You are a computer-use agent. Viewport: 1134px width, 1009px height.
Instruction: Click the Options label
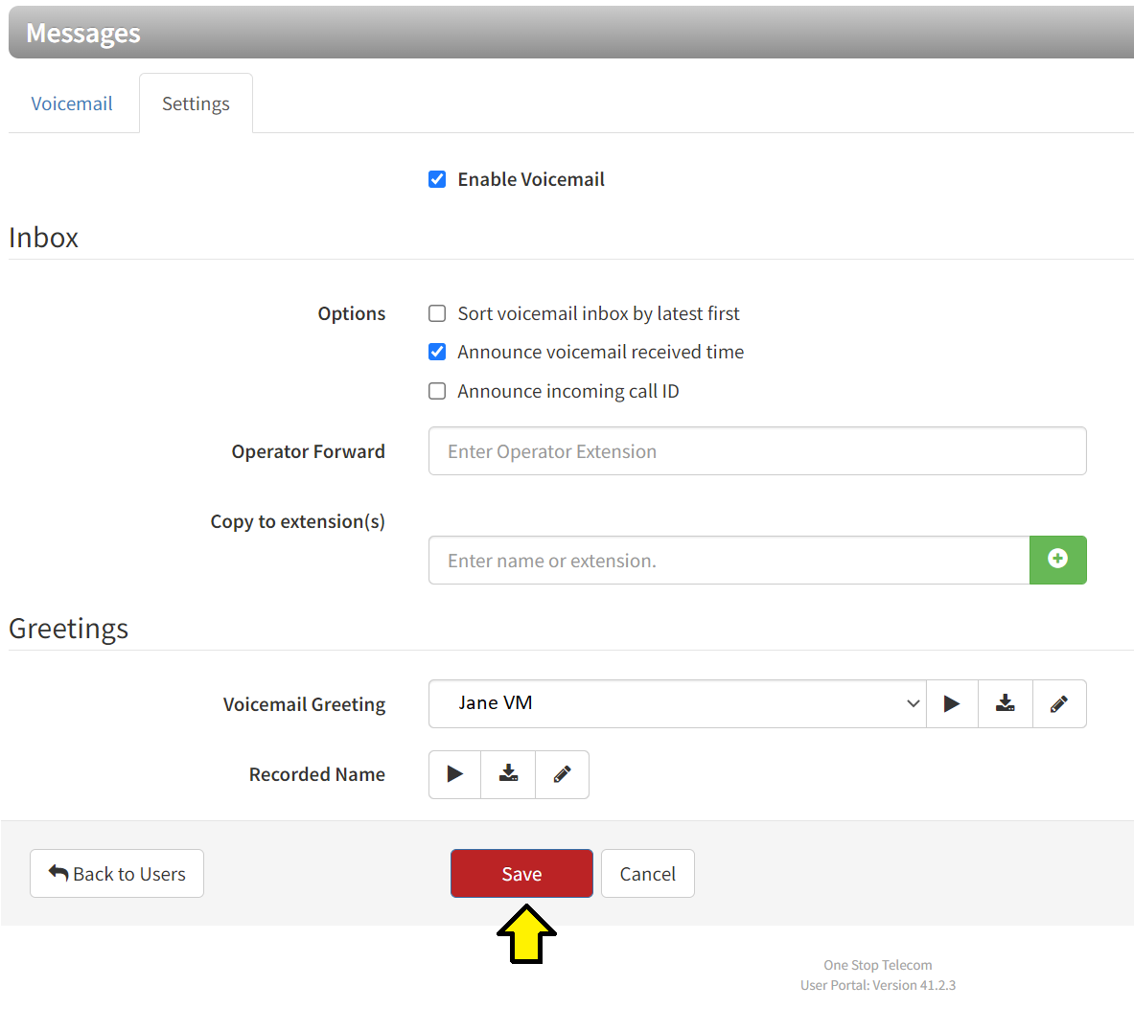(352, 313)
